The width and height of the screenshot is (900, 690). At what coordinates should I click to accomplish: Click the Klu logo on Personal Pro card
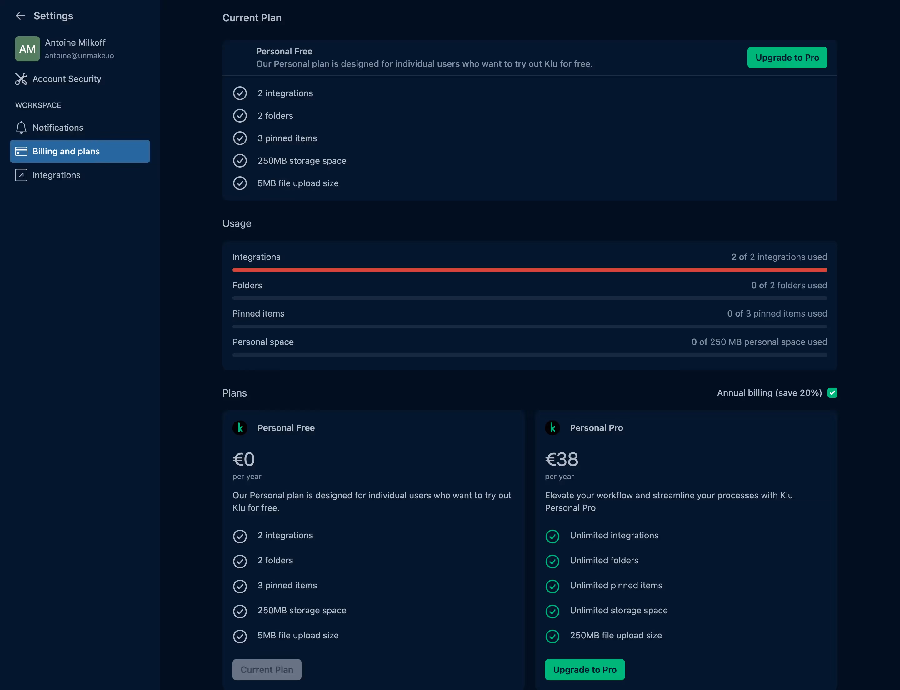(x=552, y=427)
